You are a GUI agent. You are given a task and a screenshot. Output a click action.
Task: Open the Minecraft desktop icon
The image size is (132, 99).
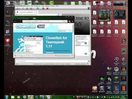point(116,79)
